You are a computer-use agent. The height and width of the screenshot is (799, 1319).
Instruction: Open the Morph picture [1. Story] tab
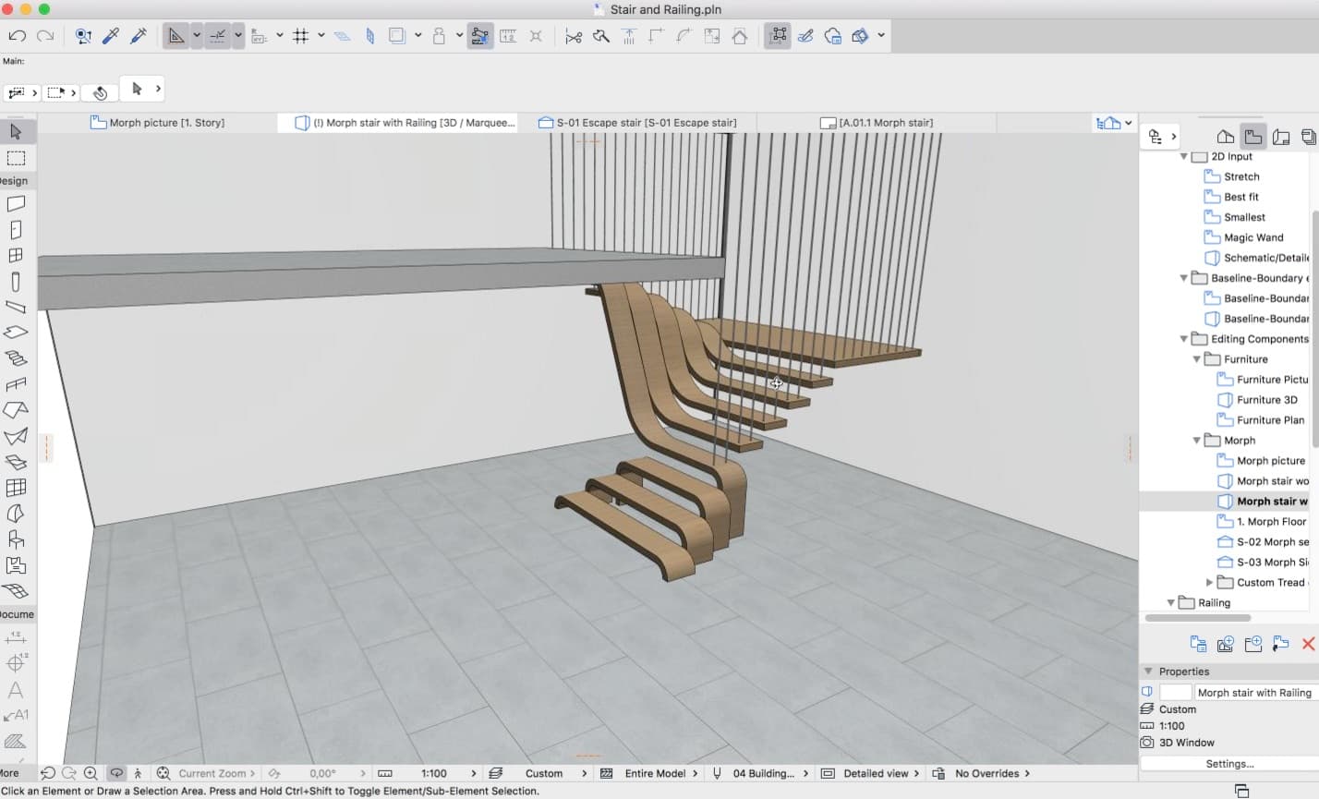(x=157, y=122)
